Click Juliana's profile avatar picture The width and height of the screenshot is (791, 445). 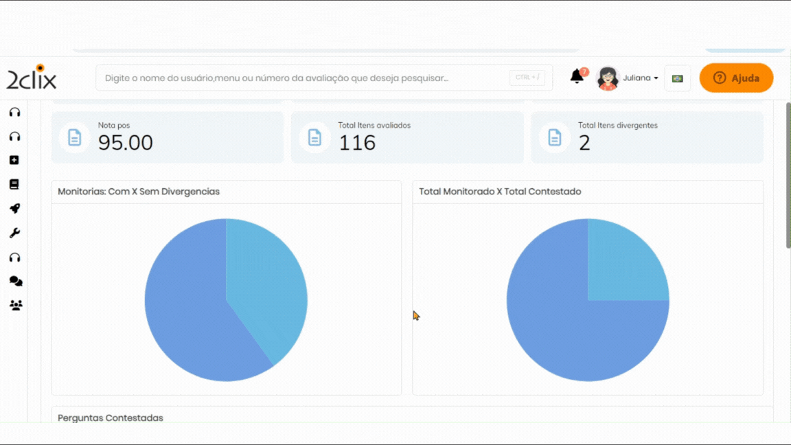coord(608,78)
